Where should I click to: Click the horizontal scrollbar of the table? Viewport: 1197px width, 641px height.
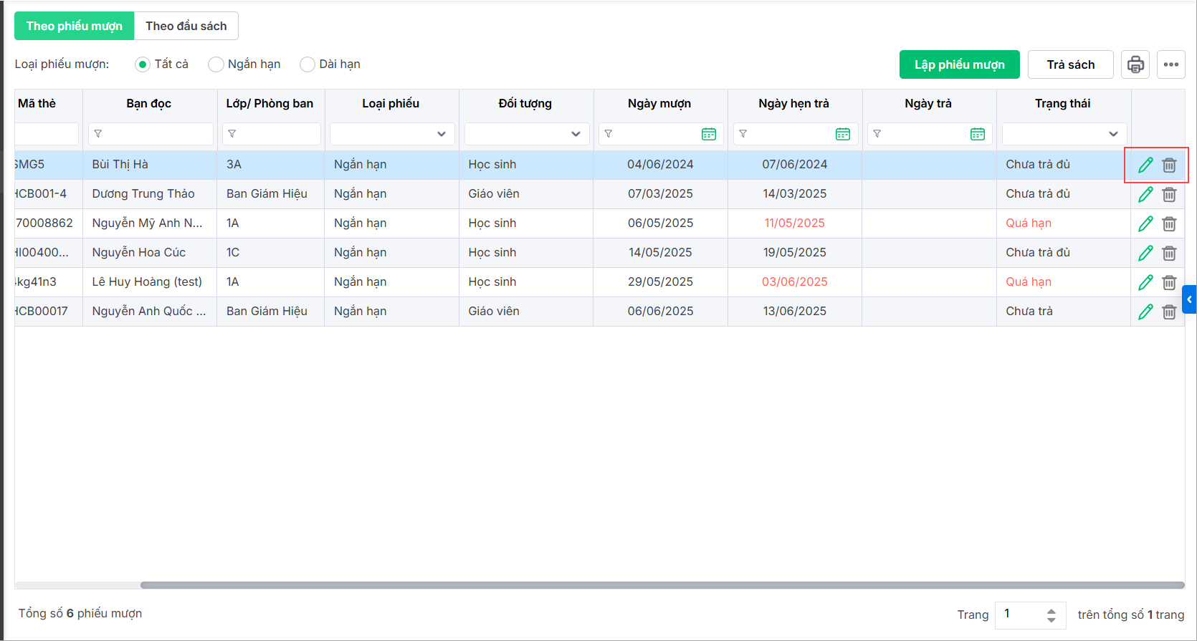click(662, 585)
